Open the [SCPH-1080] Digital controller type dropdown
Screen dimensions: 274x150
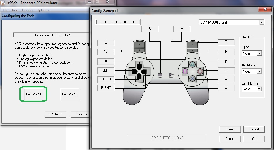coord(231,22)
